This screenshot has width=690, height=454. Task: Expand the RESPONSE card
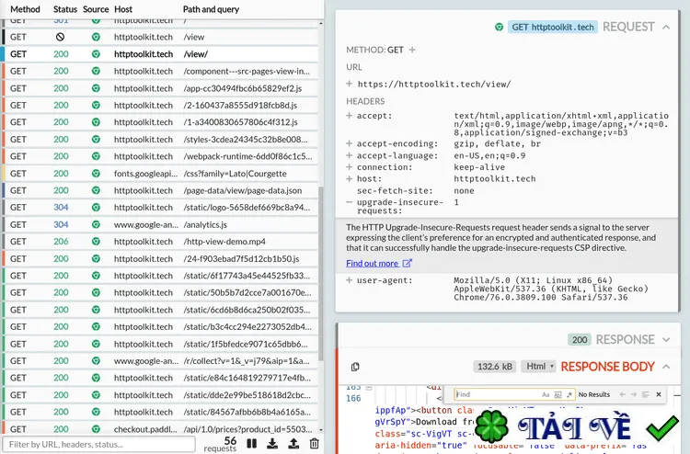[x=666, y=340]
